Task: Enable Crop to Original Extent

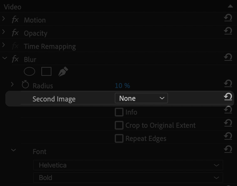Action: 119,125
